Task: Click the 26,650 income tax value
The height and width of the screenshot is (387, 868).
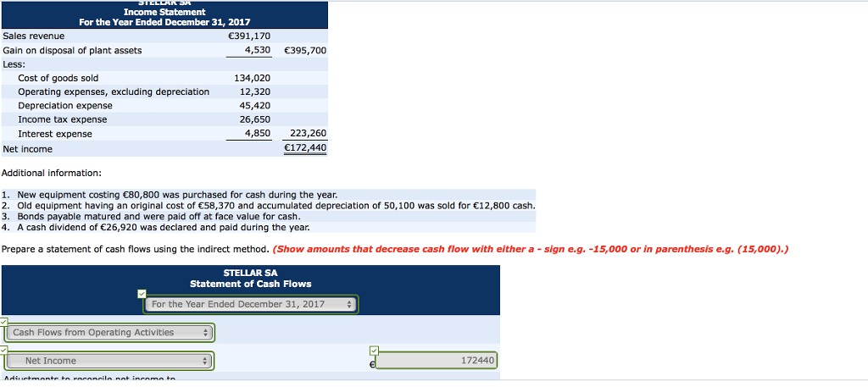Action: pyautogui.click(x=254, y=119)
